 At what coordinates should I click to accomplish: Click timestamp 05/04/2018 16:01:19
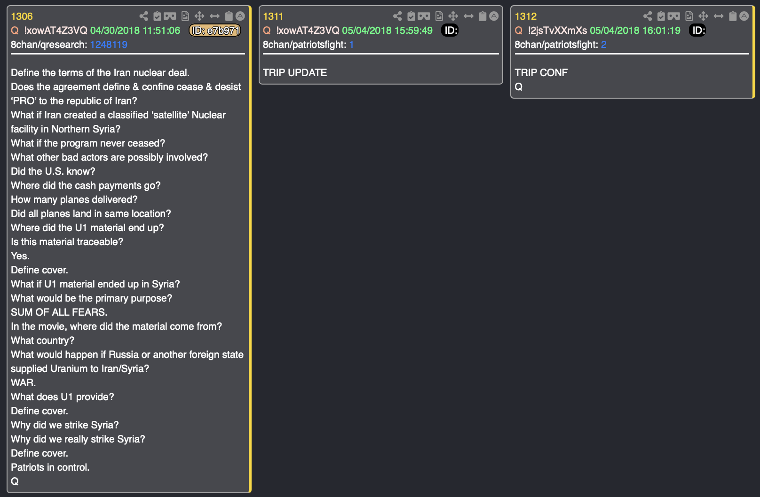(635, 31)
